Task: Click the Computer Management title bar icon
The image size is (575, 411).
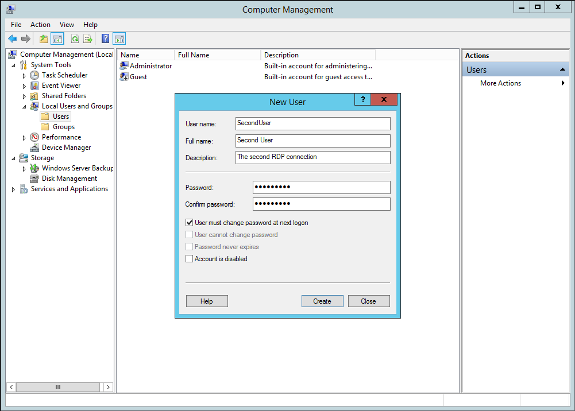Action: pos(11,10)
